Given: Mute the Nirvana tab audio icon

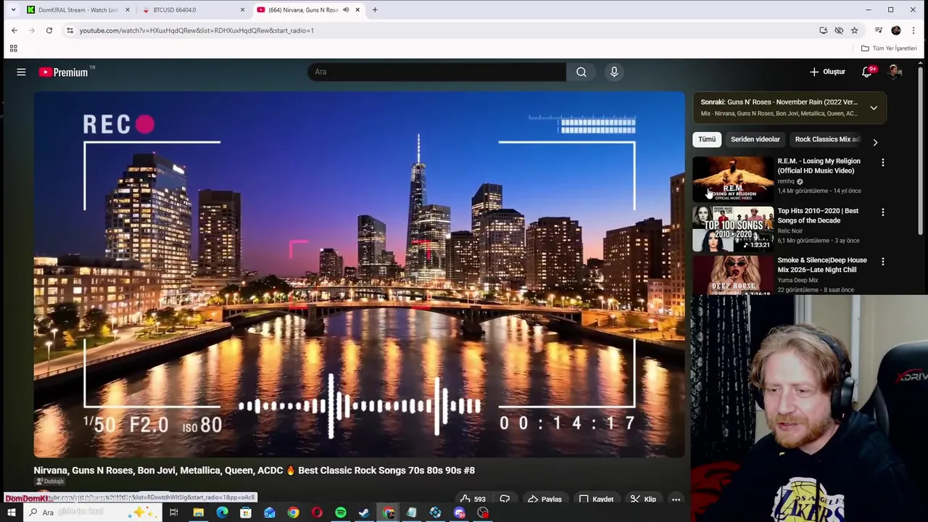Looking at the screenshot, I should (x=346, y=9).
